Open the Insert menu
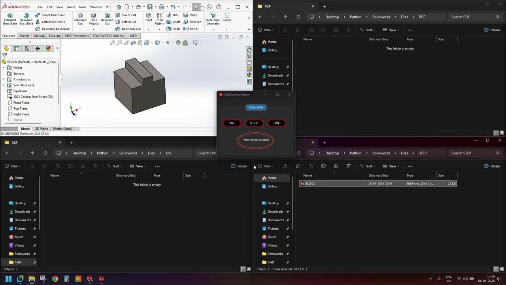This screenshot has width=506, height=285. pos(71,7)
